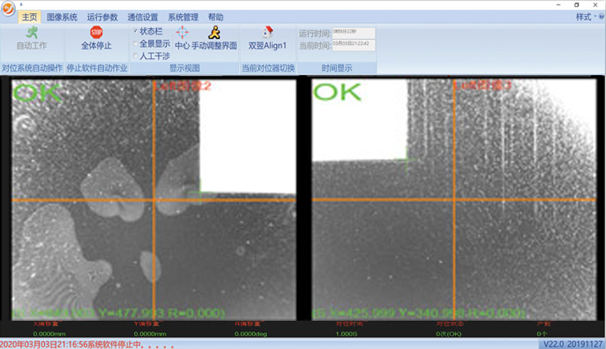Open the 系统管理 tab
606x349 pixels.
pos(183,17)
